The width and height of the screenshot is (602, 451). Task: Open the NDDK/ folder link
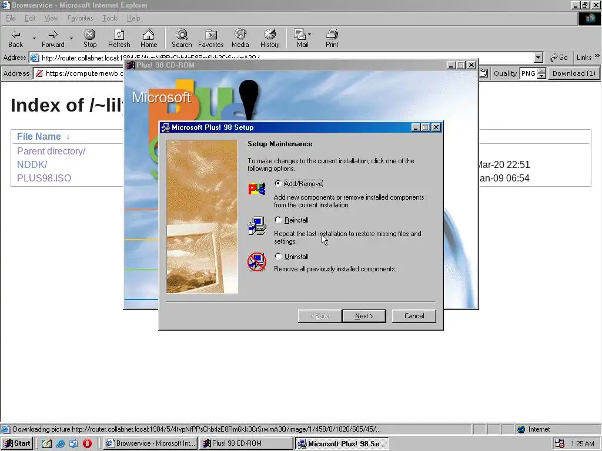pyautogui.click(x=32, y=164)
